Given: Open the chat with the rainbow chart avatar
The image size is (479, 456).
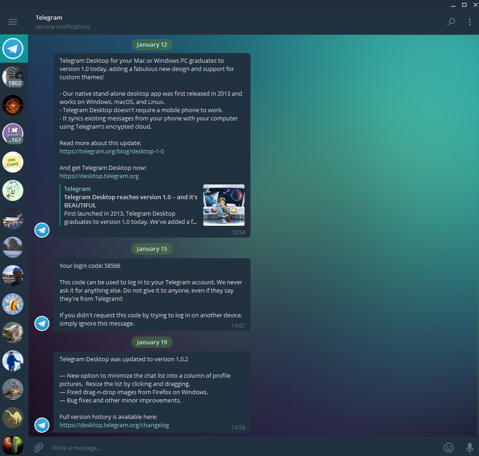Looking at the screenshot, I should pyautogui.click(x=13, y=304).
